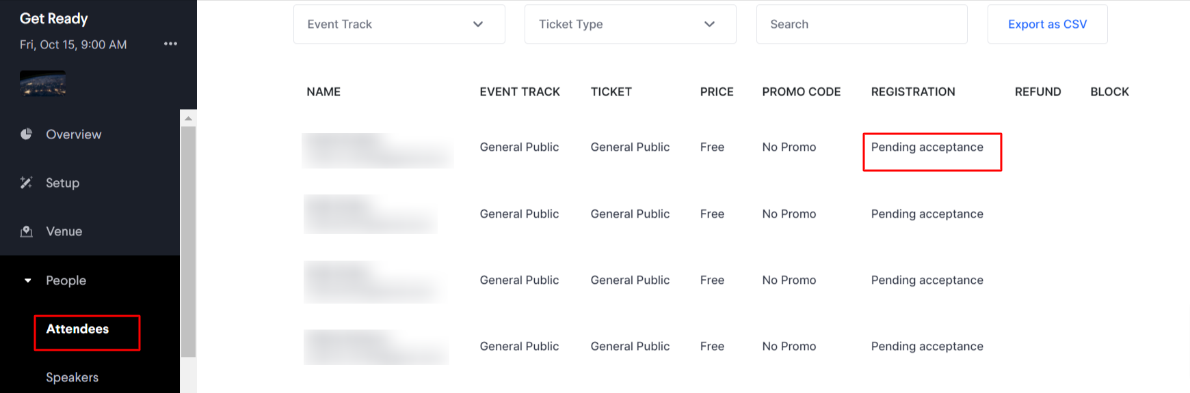Open the Event Track dropdown

[x=399, y=24]
